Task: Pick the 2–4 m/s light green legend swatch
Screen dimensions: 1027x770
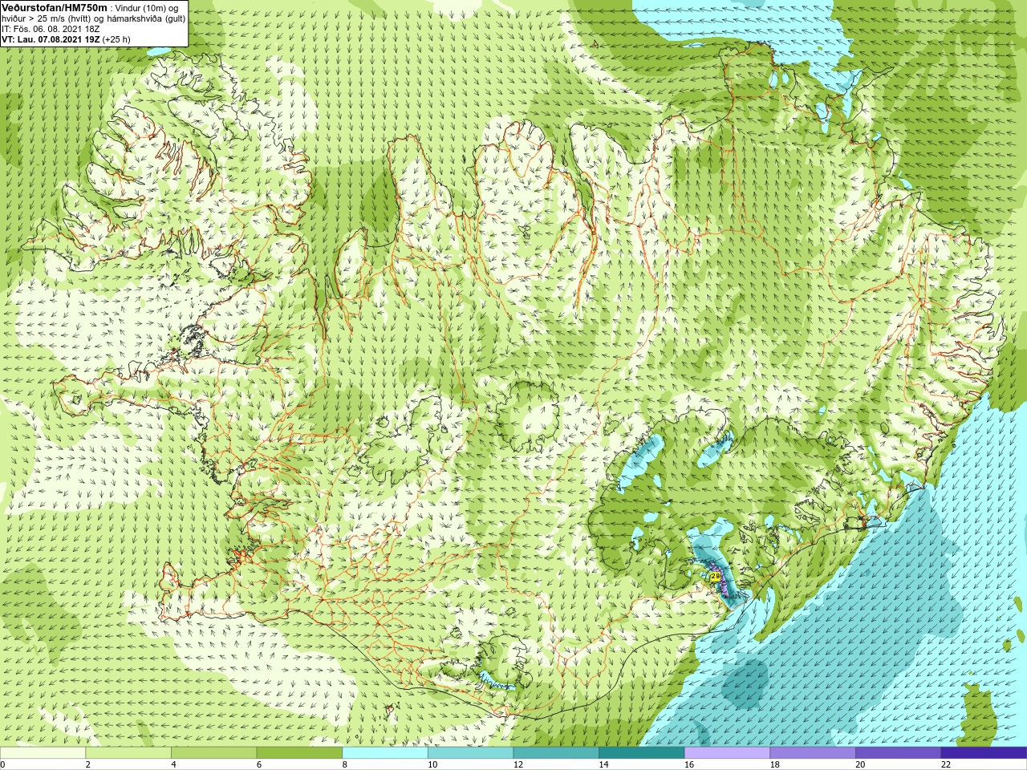Action: [128, 752]
